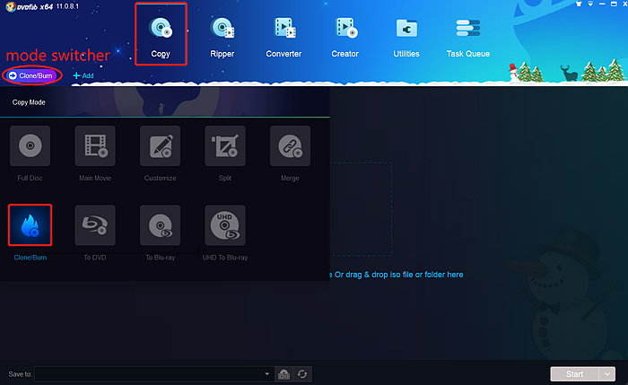The image size is (628, 385).
Task: Click the Save to path field
Action: point(154,374)
